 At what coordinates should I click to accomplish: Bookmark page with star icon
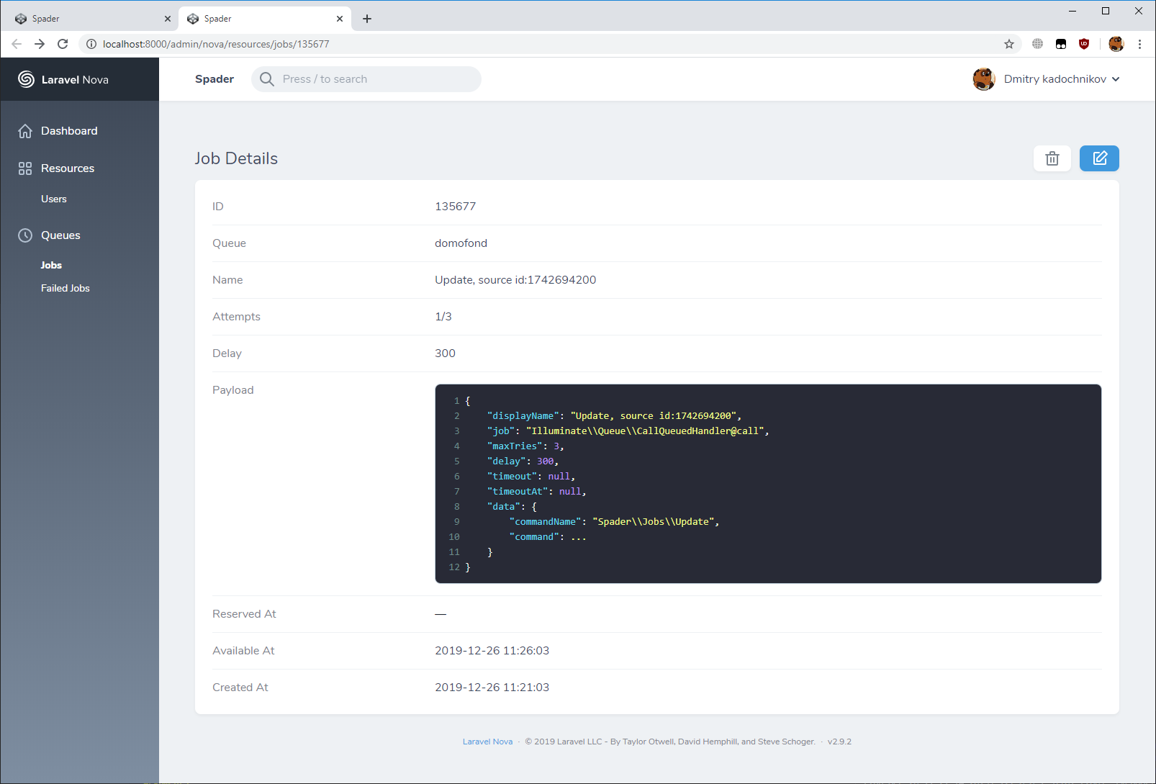tap(1009, 44)
